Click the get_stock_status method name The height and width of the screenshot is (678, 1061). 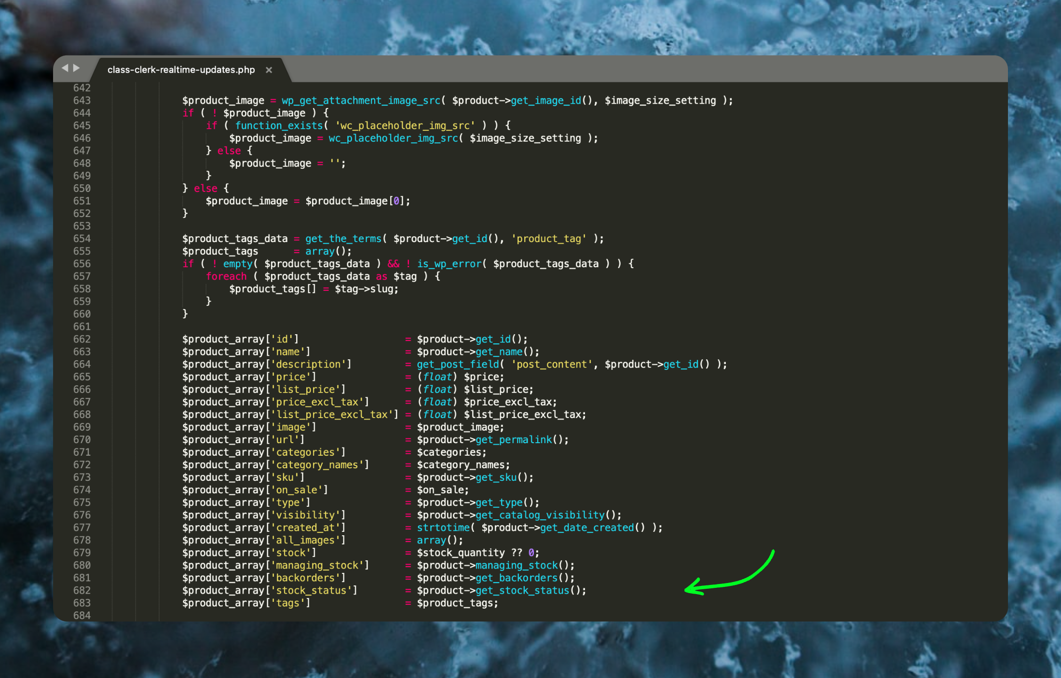click(x=522, y=590)
